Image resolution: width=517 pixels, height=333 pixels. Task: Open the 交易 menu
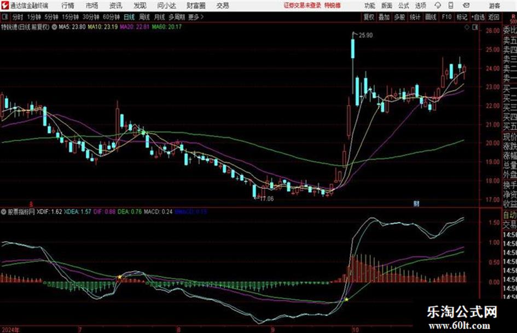pos(223,5)
